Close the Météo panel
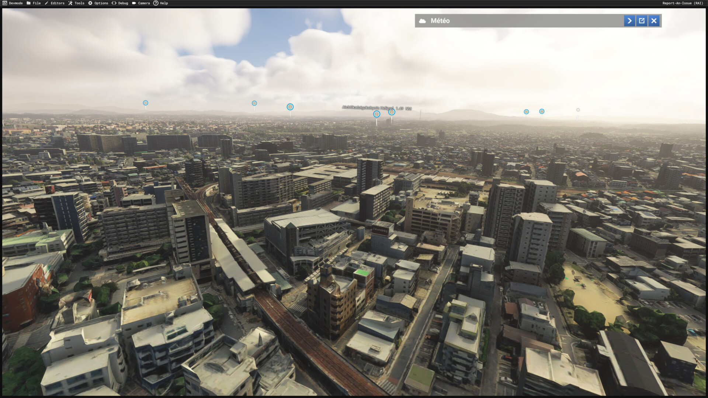This screenshot has height=398, width=708. coord(654,21)
